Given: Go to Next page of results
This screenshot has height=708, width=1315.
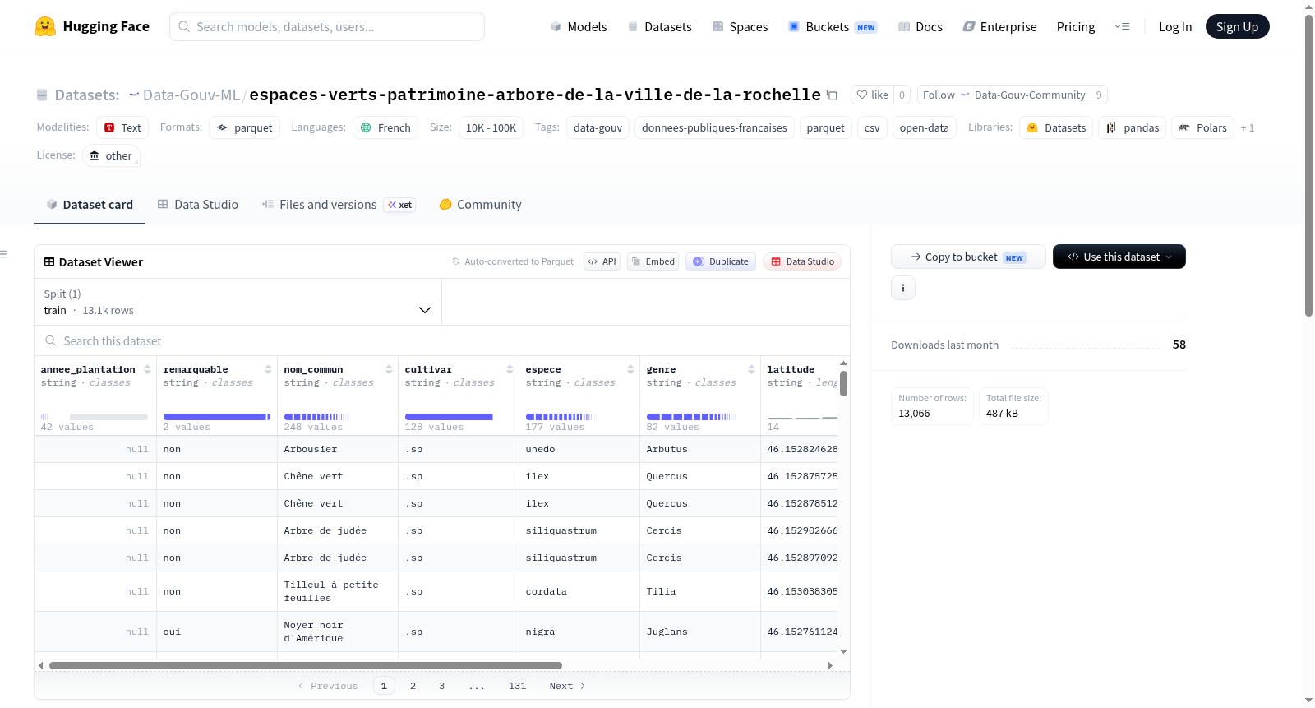Looking at the screenshot, I should click(567, 686).
